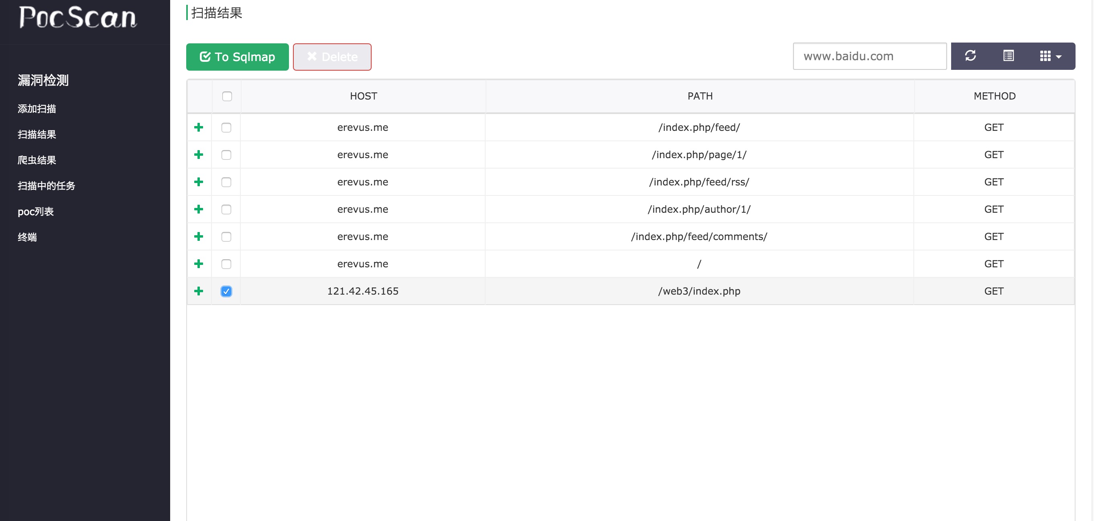
Task: Check the select-all header checkbox
Action: tap(227, 96)
